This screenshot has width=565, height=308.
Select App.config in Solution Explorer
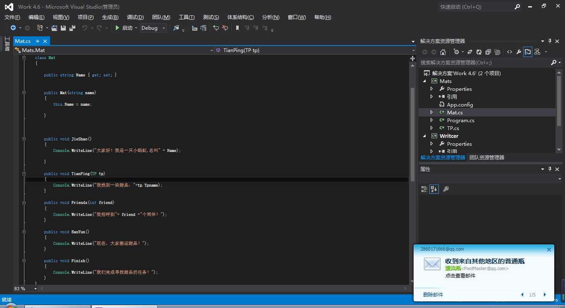click(460, 104)
